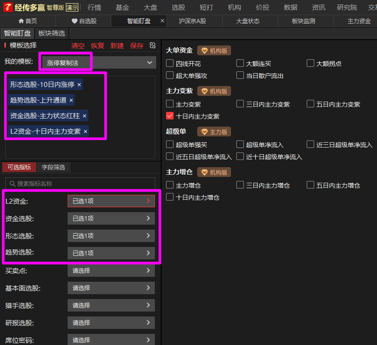
Task: Remove the 趋势选股-上升通道 tag
Action: click(71, 100)
